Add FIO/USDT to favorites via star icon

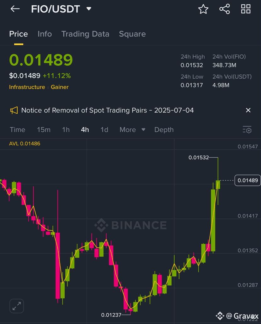pyautogui.click(x=203, y=9)
